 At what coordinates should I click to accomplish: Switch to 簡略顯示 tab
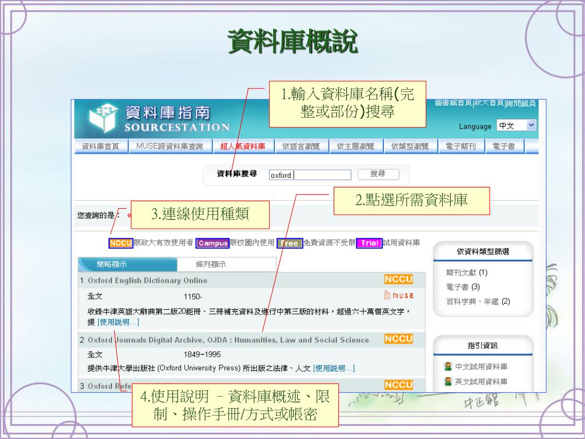127,264
